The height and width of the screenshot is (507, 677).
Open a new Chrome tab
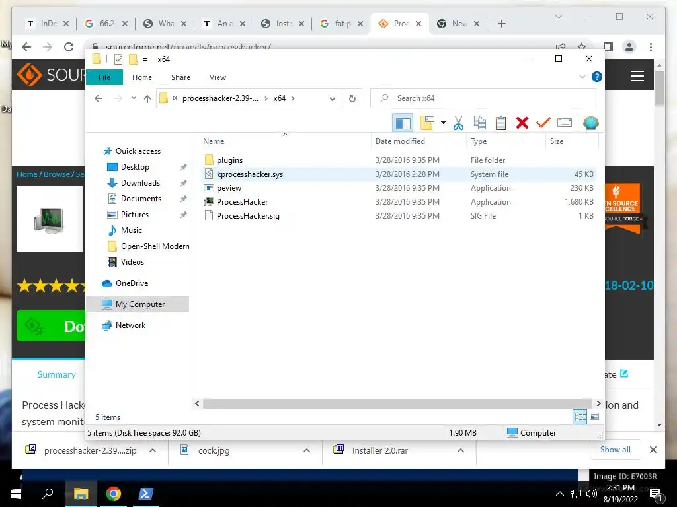click(x=501, y=24)
